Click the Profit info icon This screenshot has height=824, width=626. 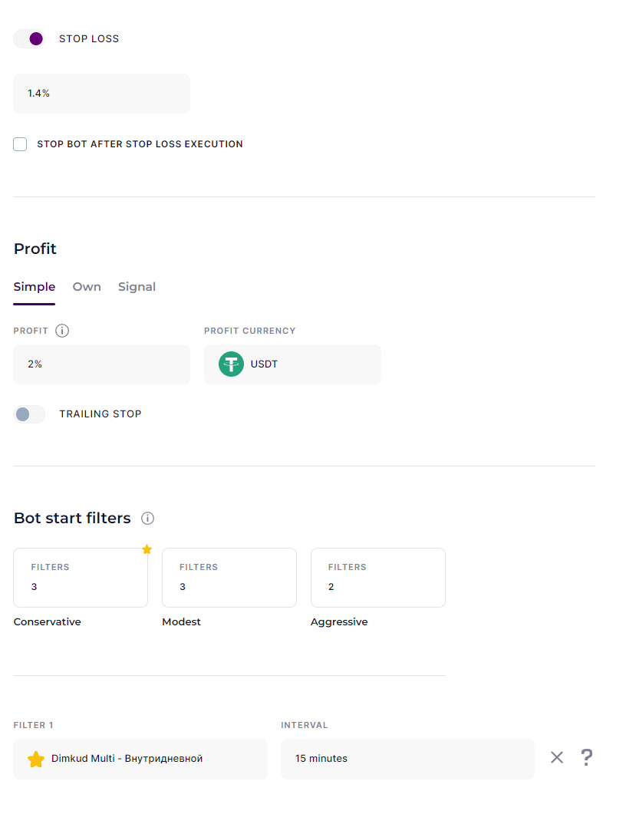coord(62,331)
